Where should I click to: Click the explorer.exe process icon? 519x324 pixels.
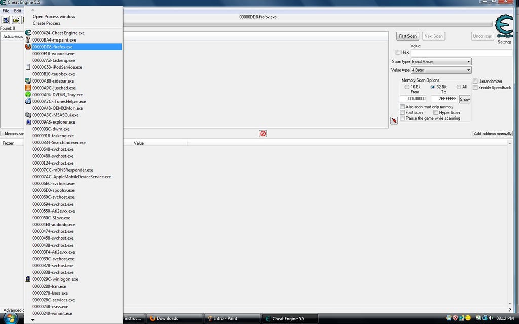[x=28, y=122]
